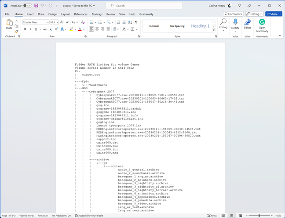Screen dimensions: 285x218
Task: Click the Search box in title bar
Action: (x=144, y=6)
